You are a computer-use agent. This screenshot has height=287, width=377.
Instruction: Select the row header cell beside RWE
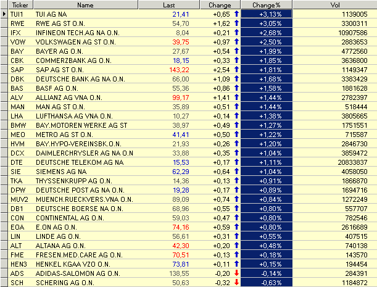click(x=4, y=23)
